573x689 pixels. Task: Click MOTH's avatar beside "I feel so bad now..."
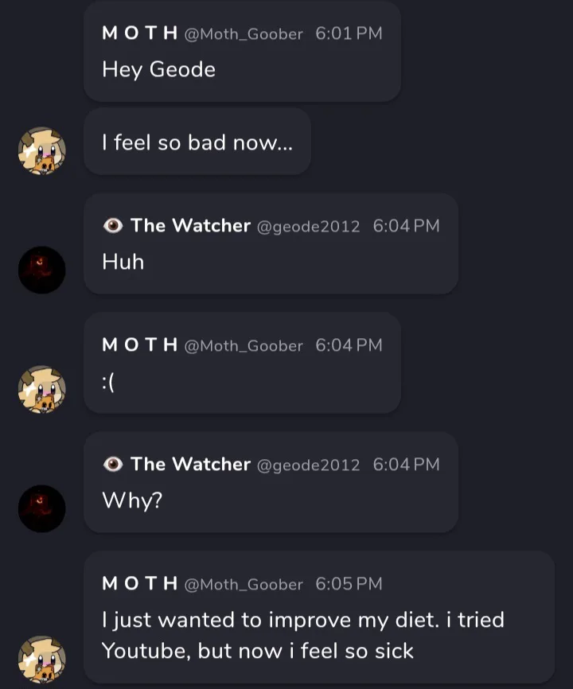(x=41, y=150)
